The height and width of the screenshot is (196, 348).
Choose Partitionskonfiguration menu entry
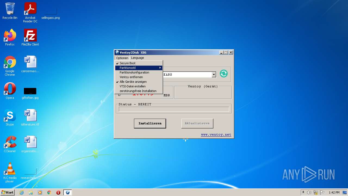[x=139, y=72]
